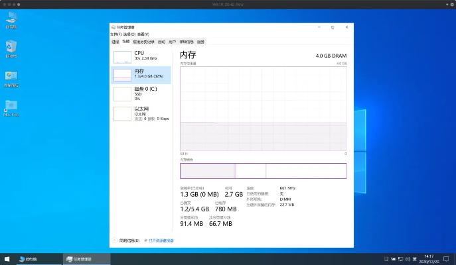
Task: Switch to the 详细信息 details tab
Action: pos(187,41)
